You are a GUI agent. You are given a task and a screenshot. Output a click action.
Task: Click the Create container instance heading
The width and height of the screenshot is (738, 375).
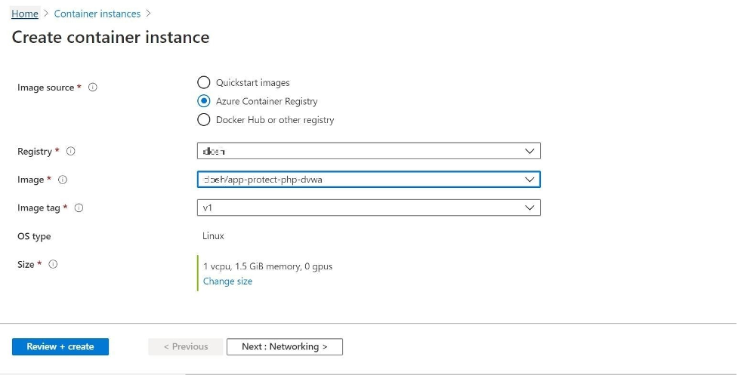tap(110, 37)
